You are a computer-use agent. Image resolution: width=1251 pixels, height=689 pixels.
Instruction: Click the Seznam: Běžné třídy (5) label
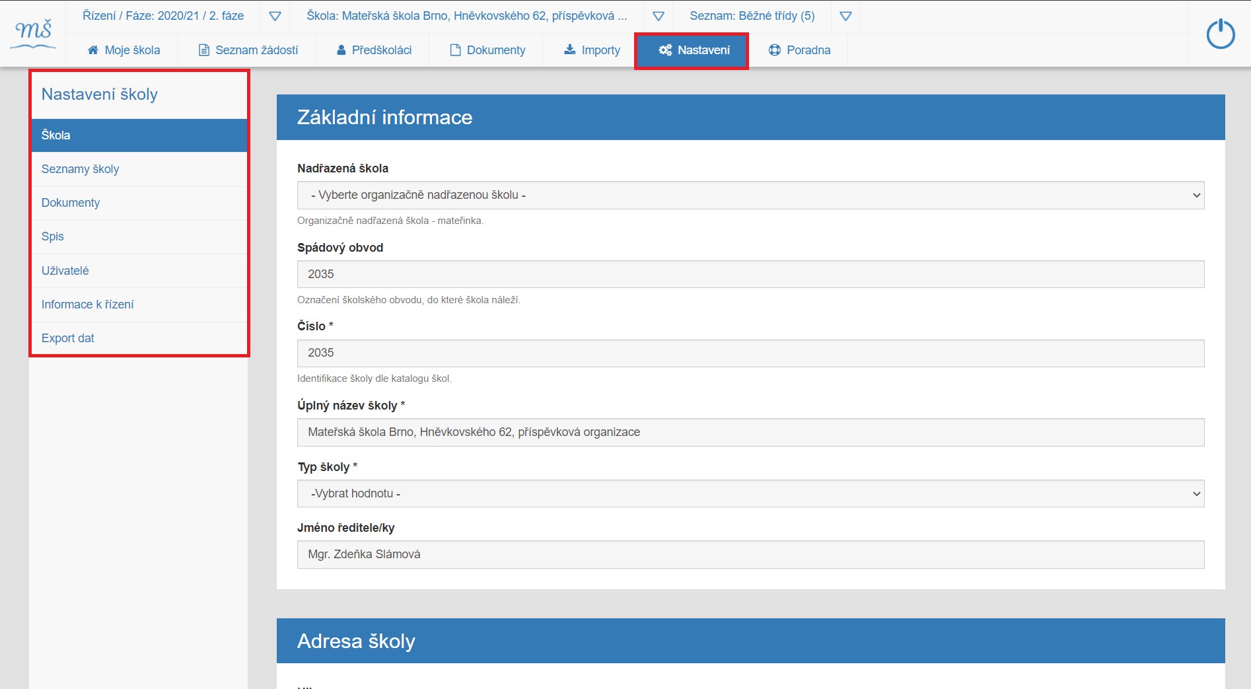(x=752, y=16)
